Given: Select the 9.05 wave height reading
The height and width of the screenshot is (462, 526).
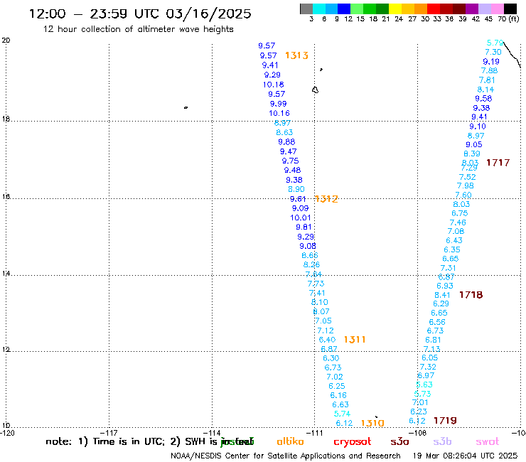Looking at the screenshot, I should tap(474, 144).
